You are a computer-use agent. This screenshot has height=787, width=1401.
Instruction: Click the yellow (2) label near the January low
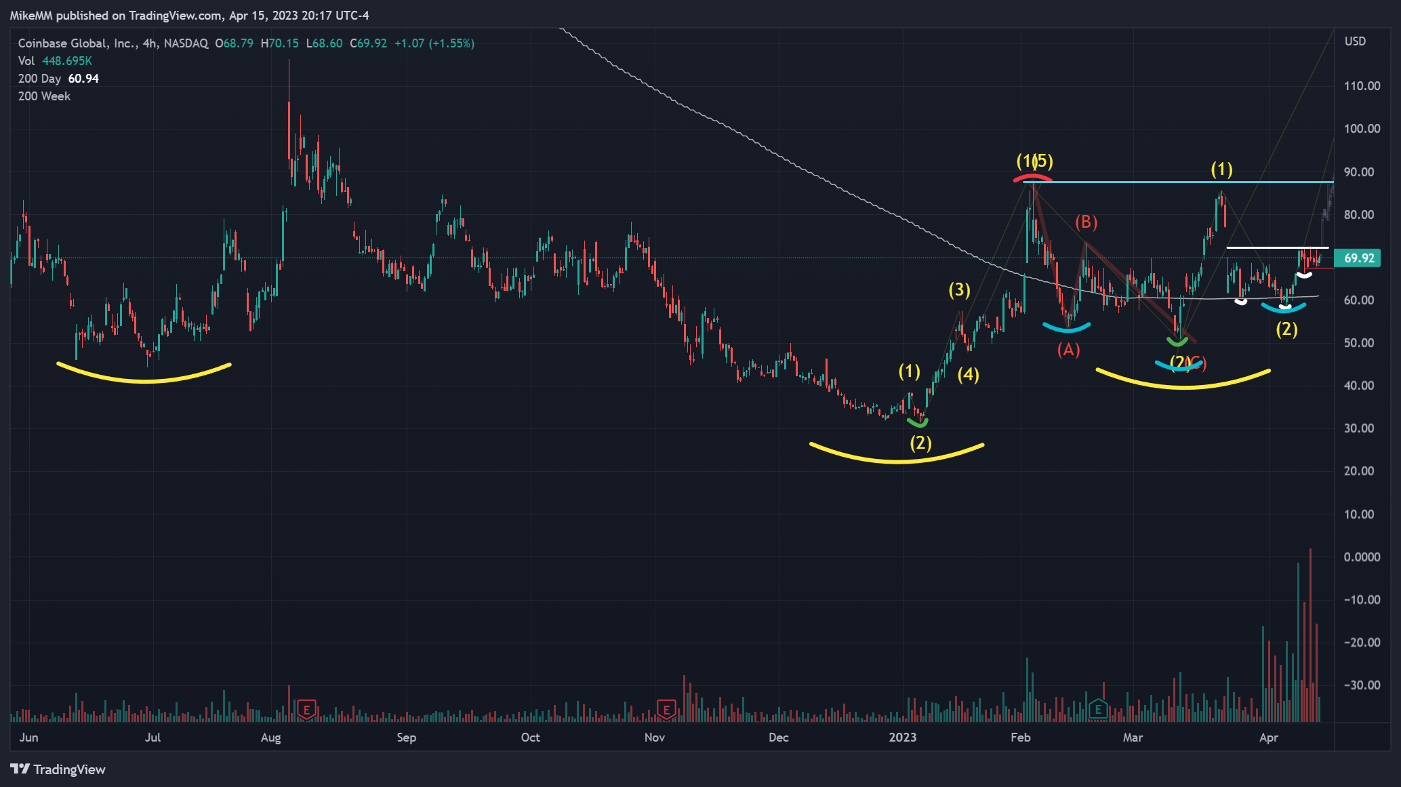click(920, 443)
